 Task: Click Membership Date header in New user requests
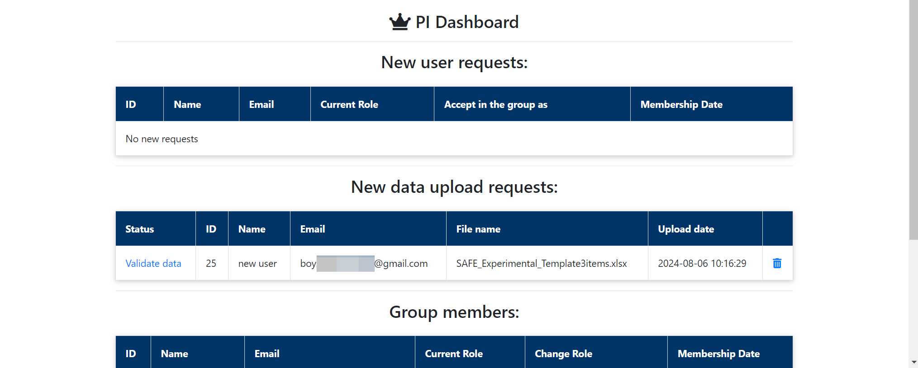tap(712, 104)
